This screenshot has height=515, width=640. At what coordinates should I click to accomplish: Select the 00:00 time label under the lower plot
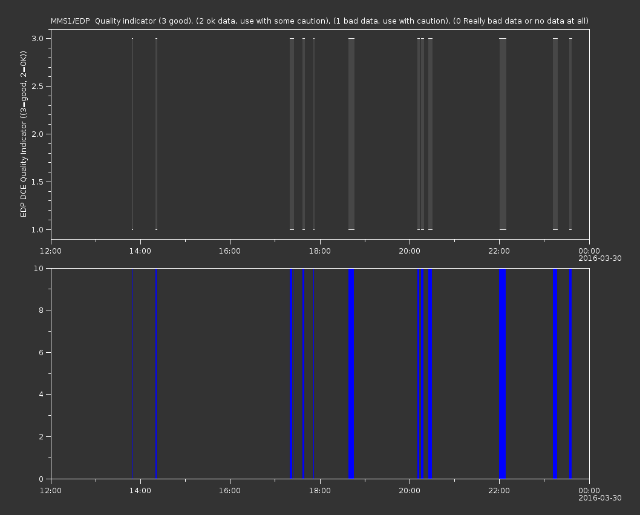[589, 491]
